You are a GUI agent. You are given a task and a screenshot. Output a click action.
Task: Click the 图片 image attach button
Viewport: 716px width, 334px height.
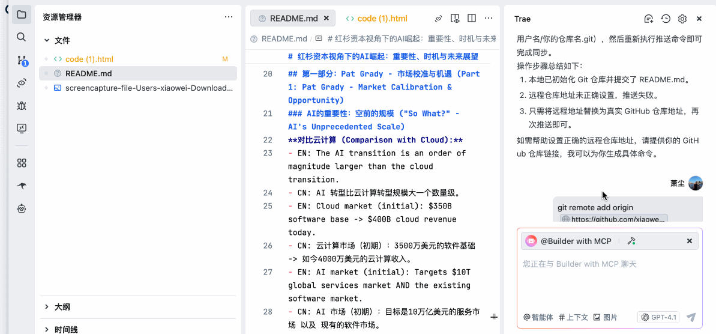pos(606,317)
